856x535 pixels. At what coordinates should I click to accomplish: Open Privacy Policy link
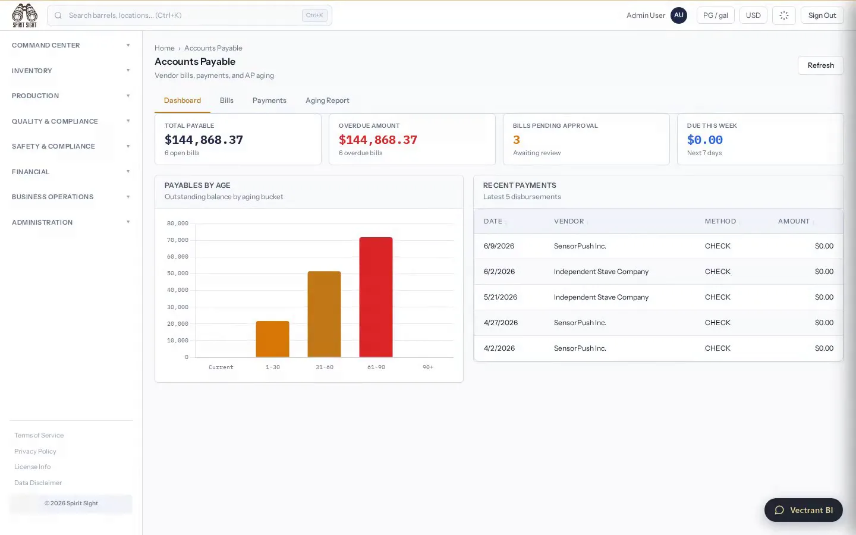tap(35, 451)
